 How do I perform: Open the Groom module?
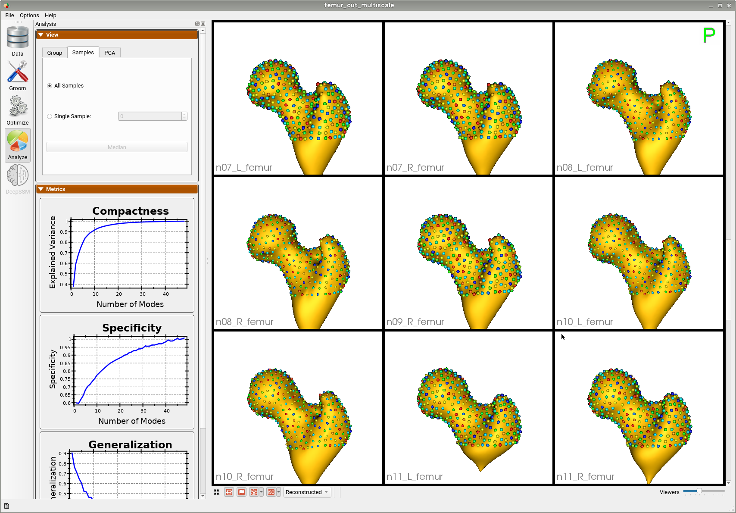pos(18,76)
